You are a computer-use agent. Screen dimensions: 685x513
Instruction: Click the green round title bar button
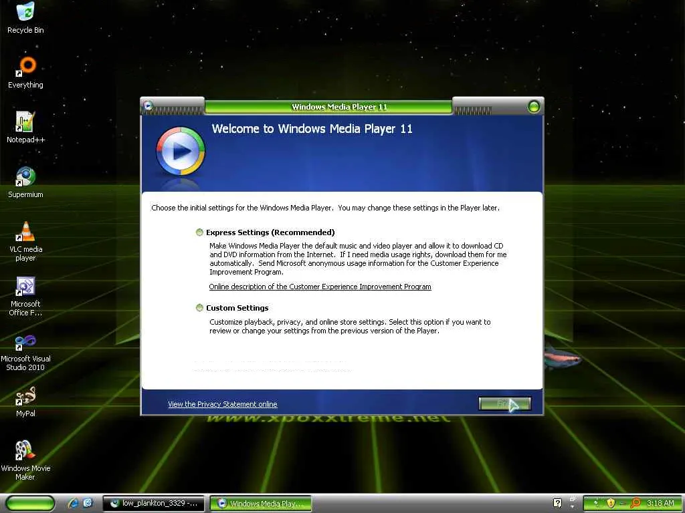click(533, 106)
